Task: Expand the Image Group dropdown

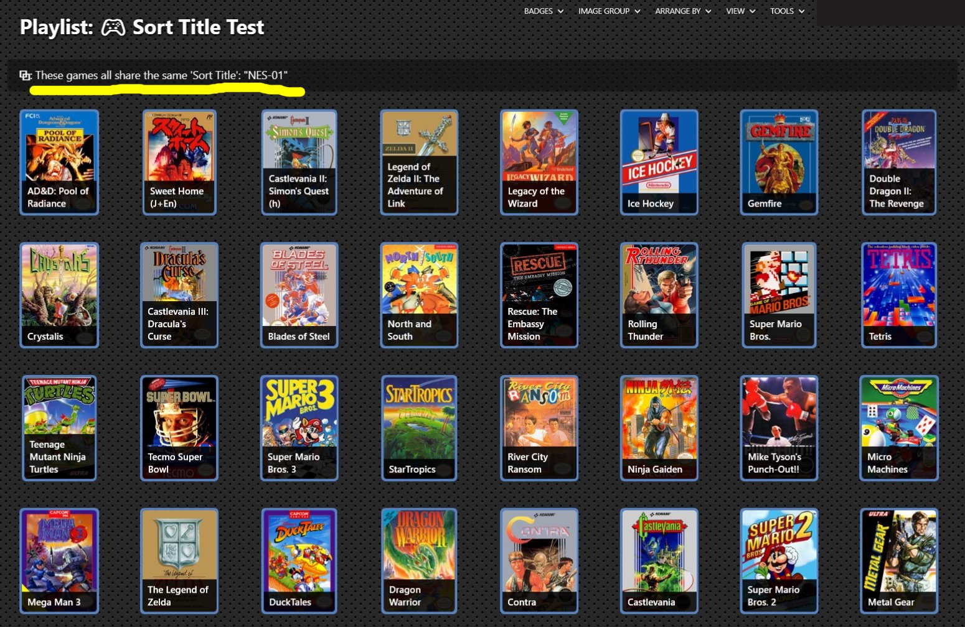Action: (x=608, y=11)
